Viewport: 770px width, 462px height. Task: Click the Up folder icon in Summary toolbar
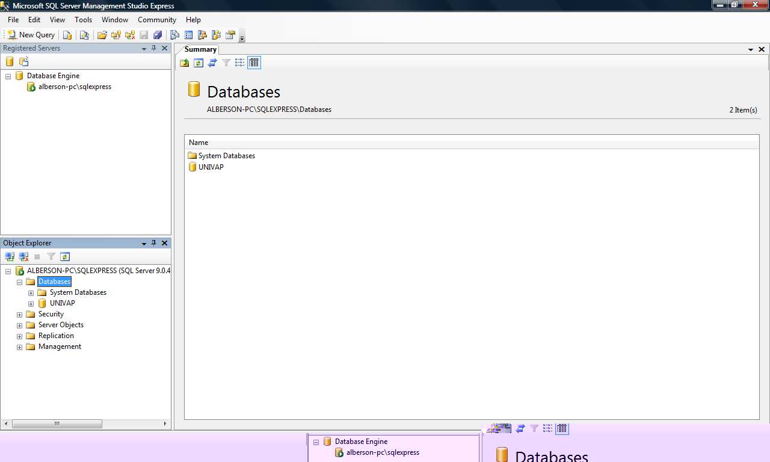[x=185, y=63]
